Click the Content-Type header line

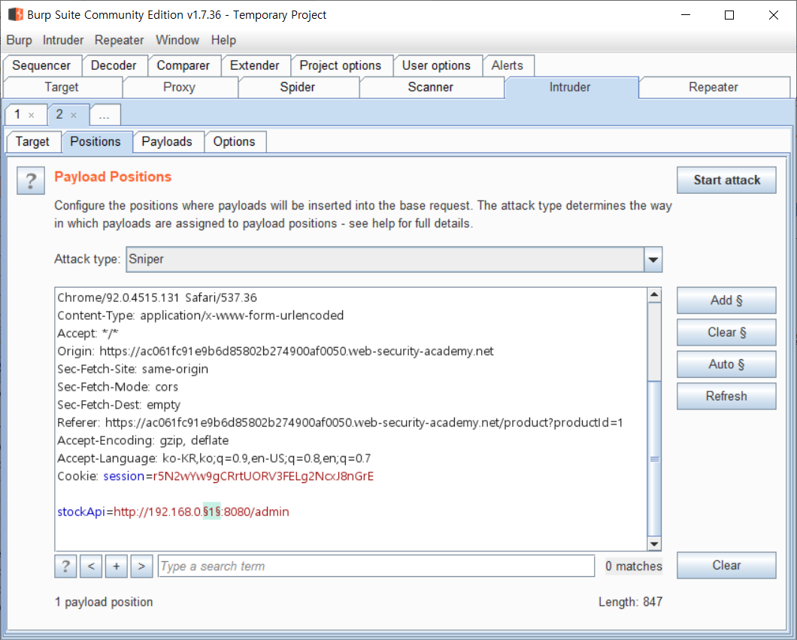pyautogui.click(x=201, y=315)
